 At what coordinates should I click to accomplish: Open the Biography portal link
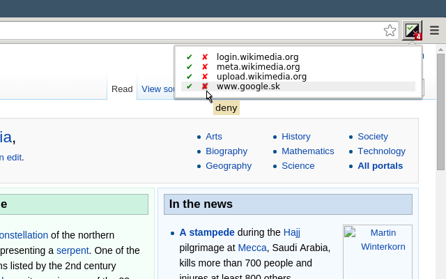(x=226, y=151)
